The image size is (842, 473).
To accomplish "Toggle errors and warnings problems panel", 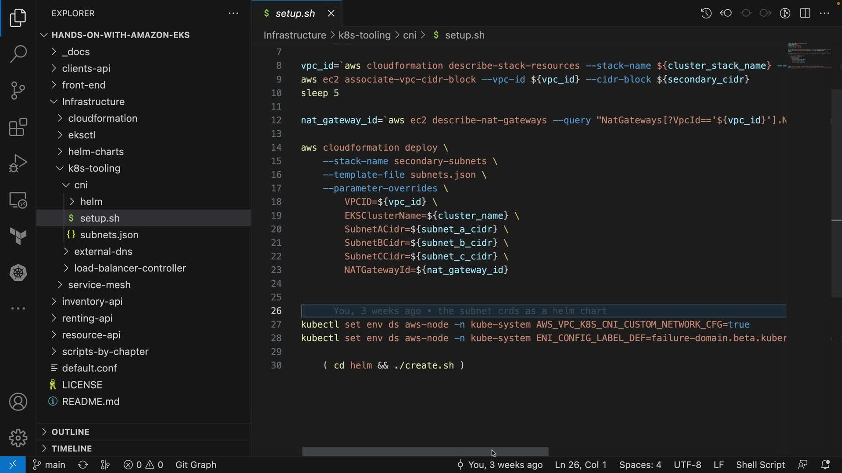I will coord(143,465).
